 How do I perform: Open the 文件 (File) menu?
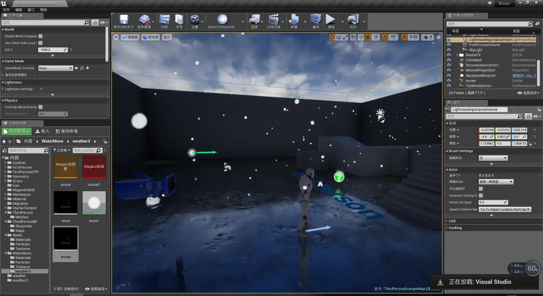(6, 9)
